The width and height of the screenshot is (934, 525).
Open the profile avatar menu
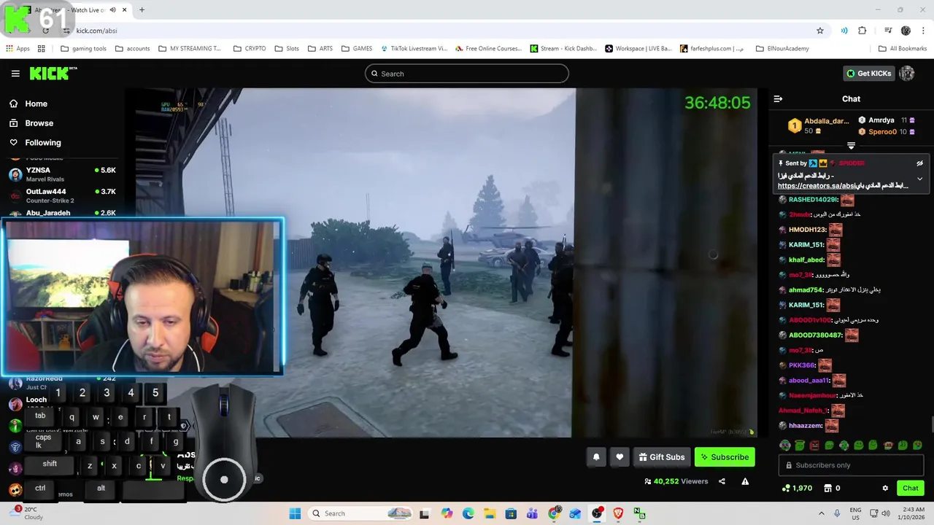click(x=907, y=74)
